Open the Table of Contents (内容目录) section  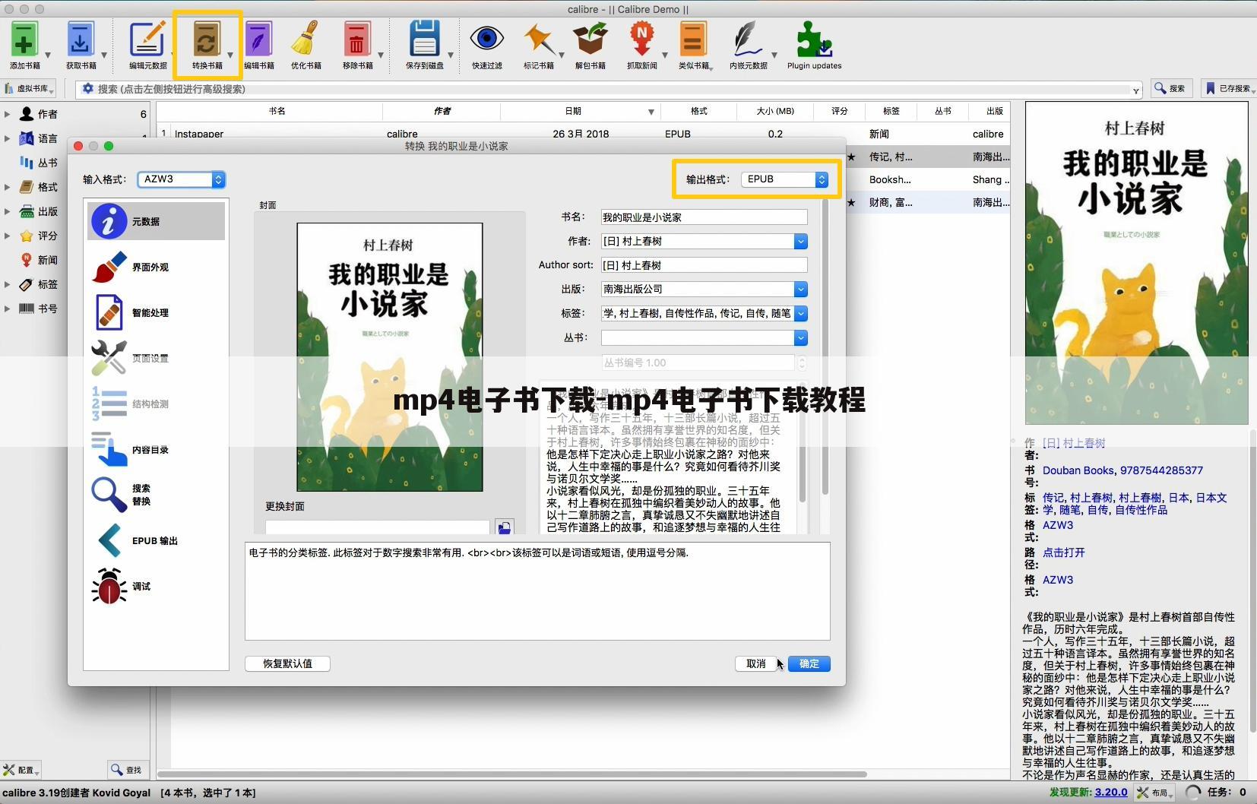click(x=156, y=449)
